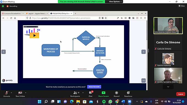Click the REGISTER NOW button
The image size is (187, 105).
[x=94, y=87]
